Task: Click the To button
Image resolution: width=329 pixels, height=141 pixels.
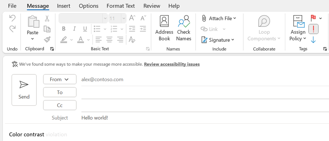Action: (x=60, y=92)
